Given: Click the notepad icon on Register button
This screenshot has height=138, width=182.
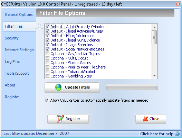Looking at the screenshot, I should [60, 119].
